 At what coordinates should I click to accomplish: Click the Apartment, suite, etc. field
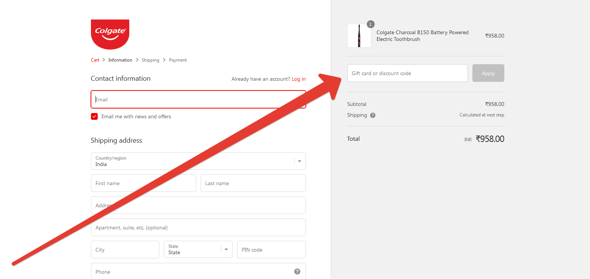click(x=198, y=228)
